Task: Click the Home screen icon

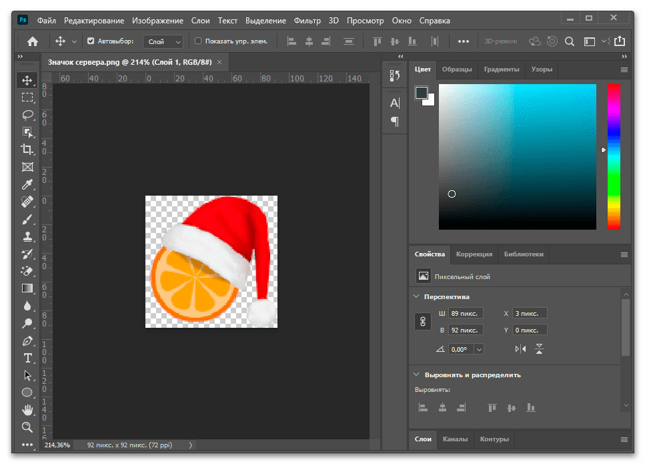Action: tap(32, 41)
